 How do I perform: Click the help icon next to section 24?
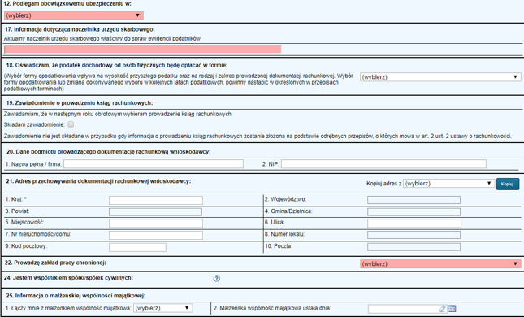click(x=217, y=278)
